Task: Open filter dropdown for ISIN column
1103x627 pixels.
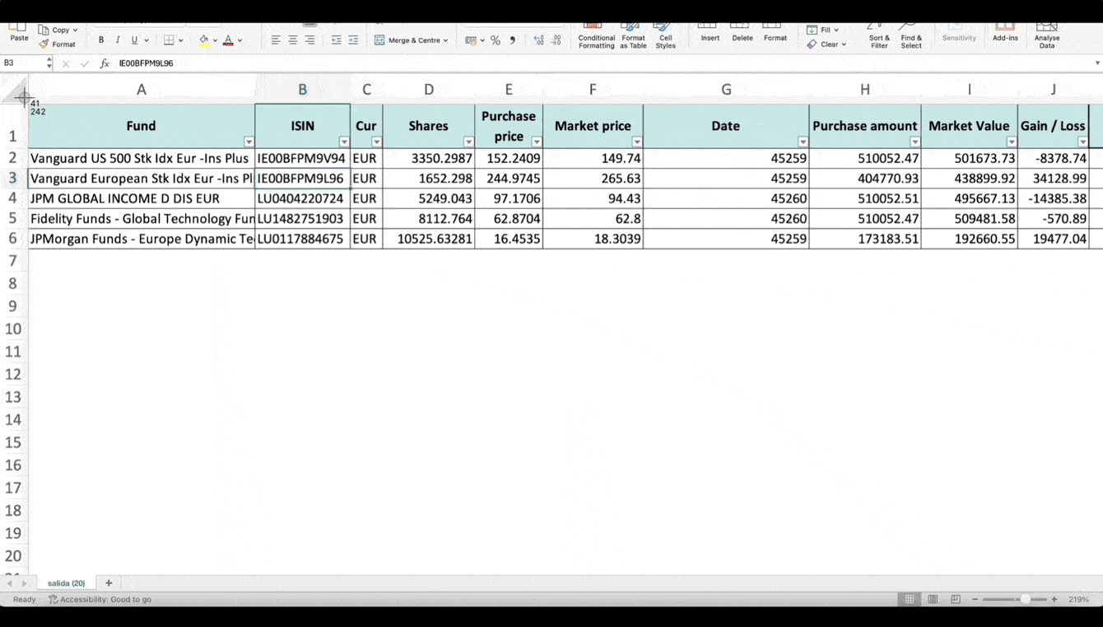Action: click(x=344, y=142)
